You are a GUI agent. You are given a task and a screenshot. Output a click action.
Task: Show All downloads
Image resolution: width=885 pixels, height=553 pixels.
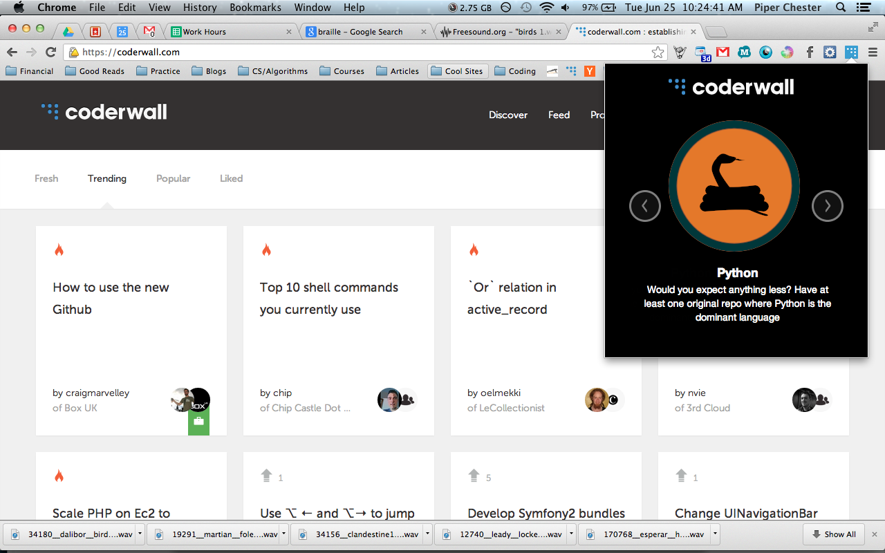(833, 534)
